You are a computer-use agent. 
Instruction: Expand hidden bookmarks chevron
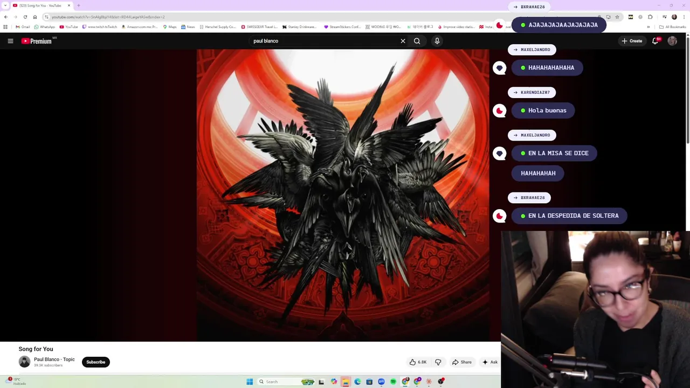click(648, 27)
